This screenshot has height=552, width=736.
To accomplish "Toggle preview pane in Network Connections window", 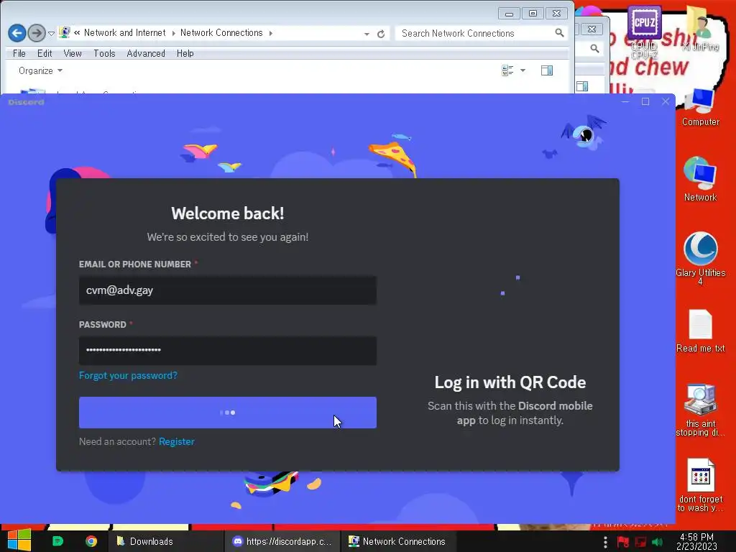I will pyautogui.click(x=547, y=71).
